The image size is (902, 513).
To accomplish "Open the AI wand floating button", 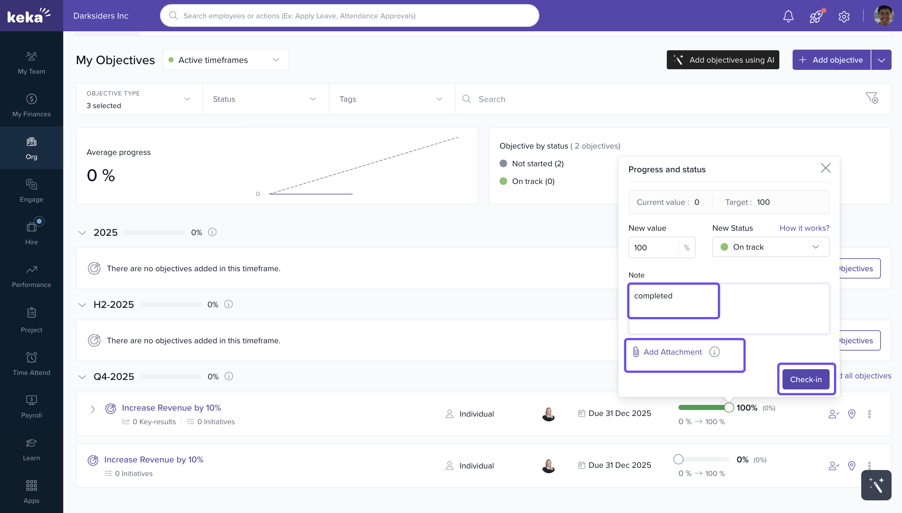I will 876,485.
